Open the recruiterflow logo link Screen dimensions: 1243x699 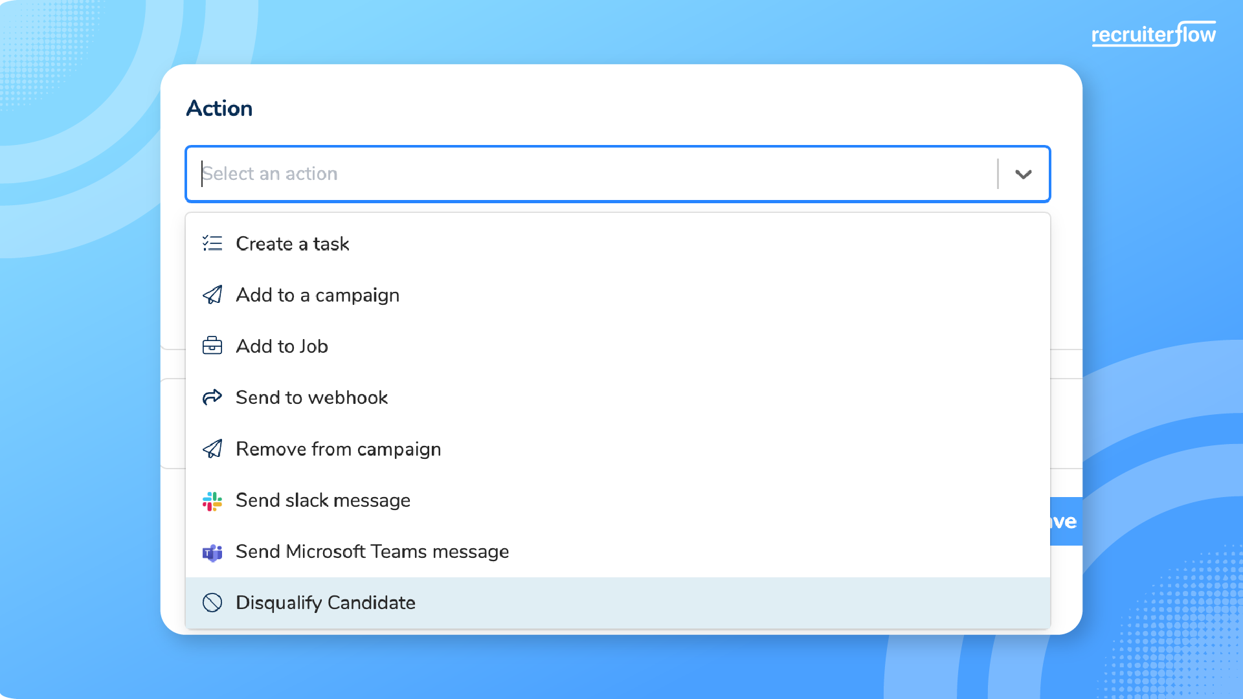click(x=1153, y=34)
